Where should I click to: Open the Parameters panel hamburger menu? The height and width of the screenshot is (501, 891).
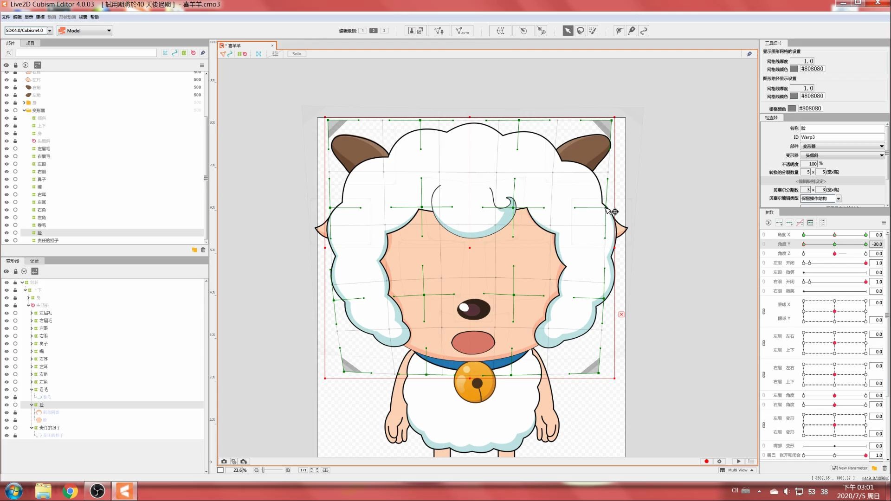[x=884, y=223]
